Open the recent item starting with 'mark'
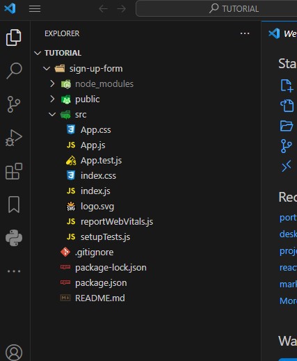Screen dimensions: 297x361 tap(288, 284)
